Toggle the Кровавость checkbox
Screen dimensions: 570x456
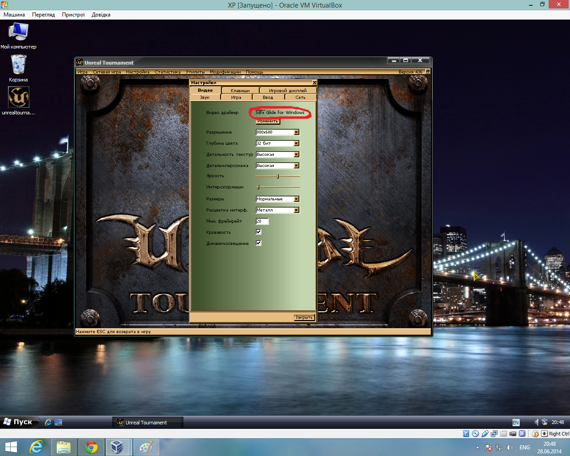(x=258, y=232)
